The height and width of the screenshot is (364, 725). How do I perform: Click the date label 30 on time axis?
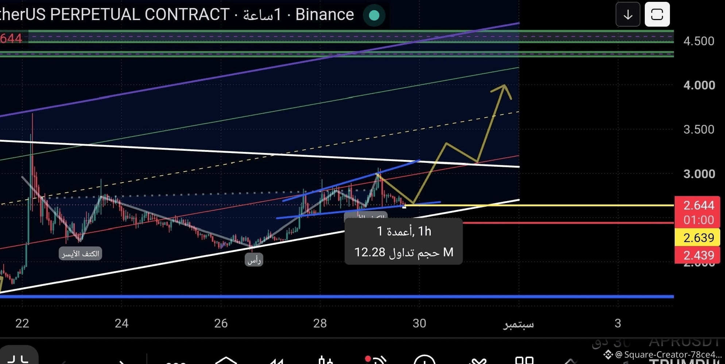419,323
